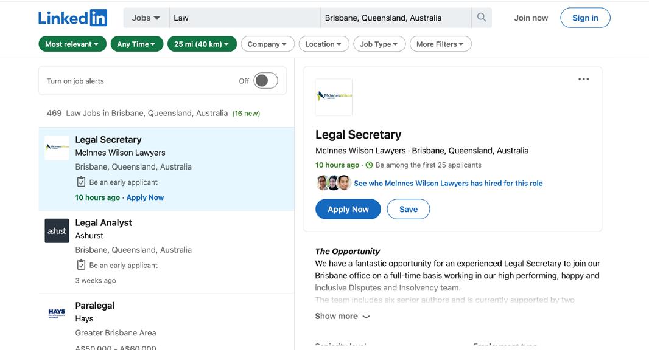This screenshot has height=350, width=649.
Task: Click the hired employees profile photos
Action: [334, 183]
